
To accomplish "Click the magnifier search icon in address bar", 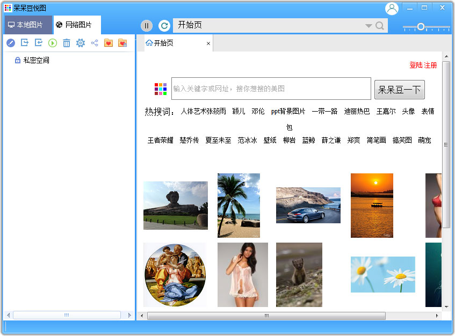I will [380, 26].
